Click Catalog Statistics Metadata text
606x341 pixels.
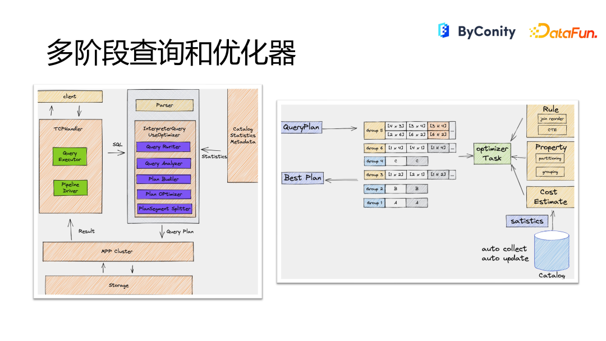click(243, 136)
